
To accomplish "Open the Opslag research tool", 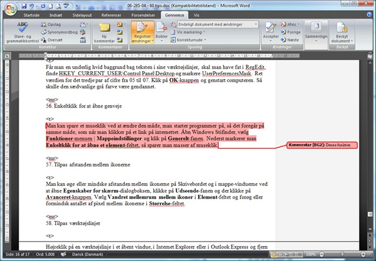I will 53,25.
